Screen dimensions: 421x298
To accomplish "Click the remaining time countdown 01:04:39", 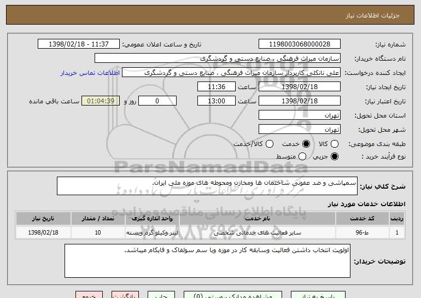I will coord(101,101).
